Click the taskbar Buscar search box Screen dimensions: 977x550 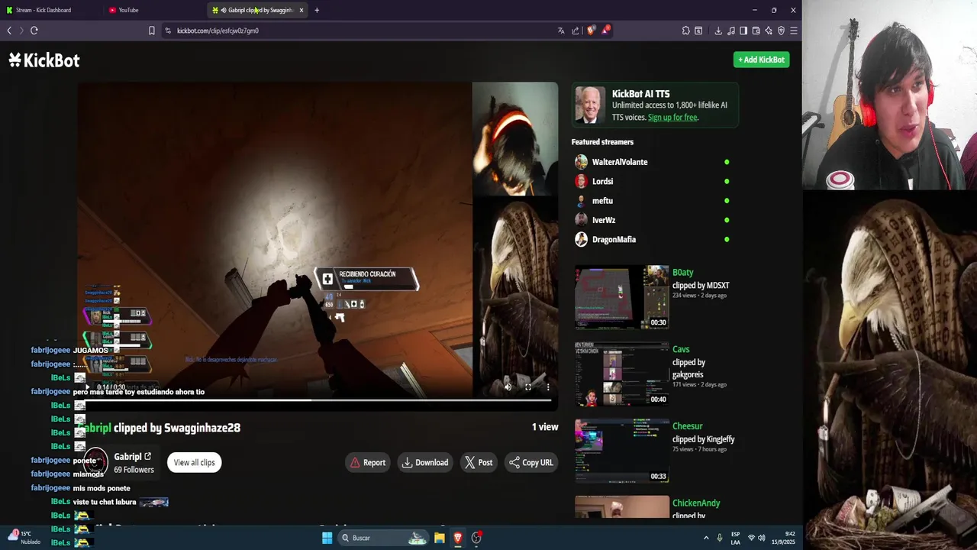(x=383, y=538)
